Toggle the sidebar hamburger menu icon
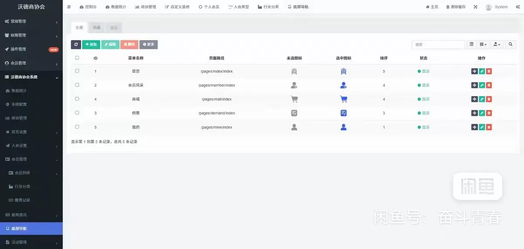This screenshot has width=524, height=249. pos(69,7)
